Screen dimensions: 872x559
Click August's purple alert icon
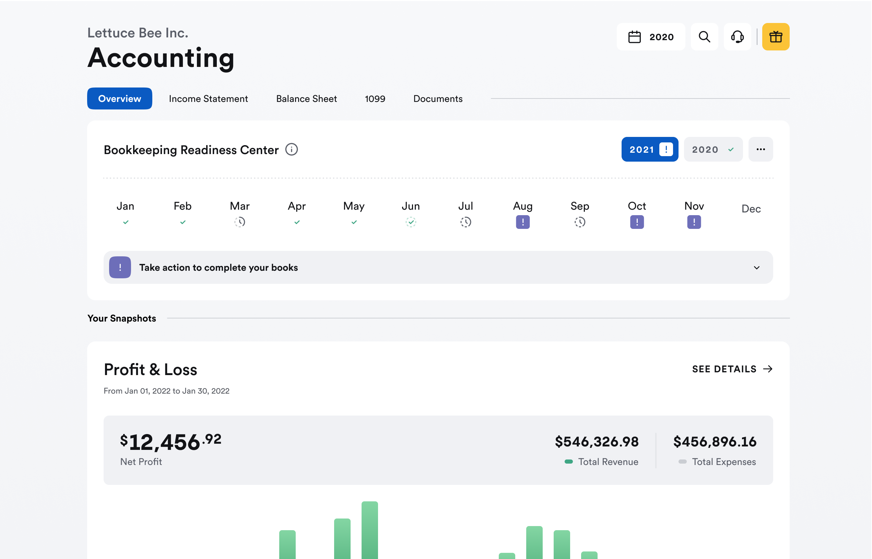tap(522, 222)
